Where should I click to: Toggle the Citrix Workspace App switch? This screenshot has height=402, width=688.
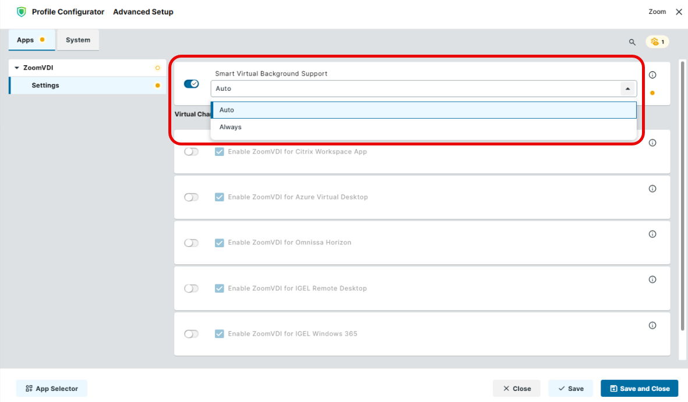(x=191, y=152)
